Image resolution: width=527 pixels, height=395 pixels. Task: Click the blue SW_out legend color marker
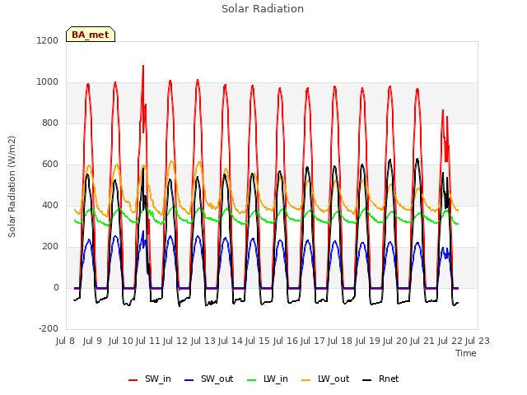click(189, 380)
